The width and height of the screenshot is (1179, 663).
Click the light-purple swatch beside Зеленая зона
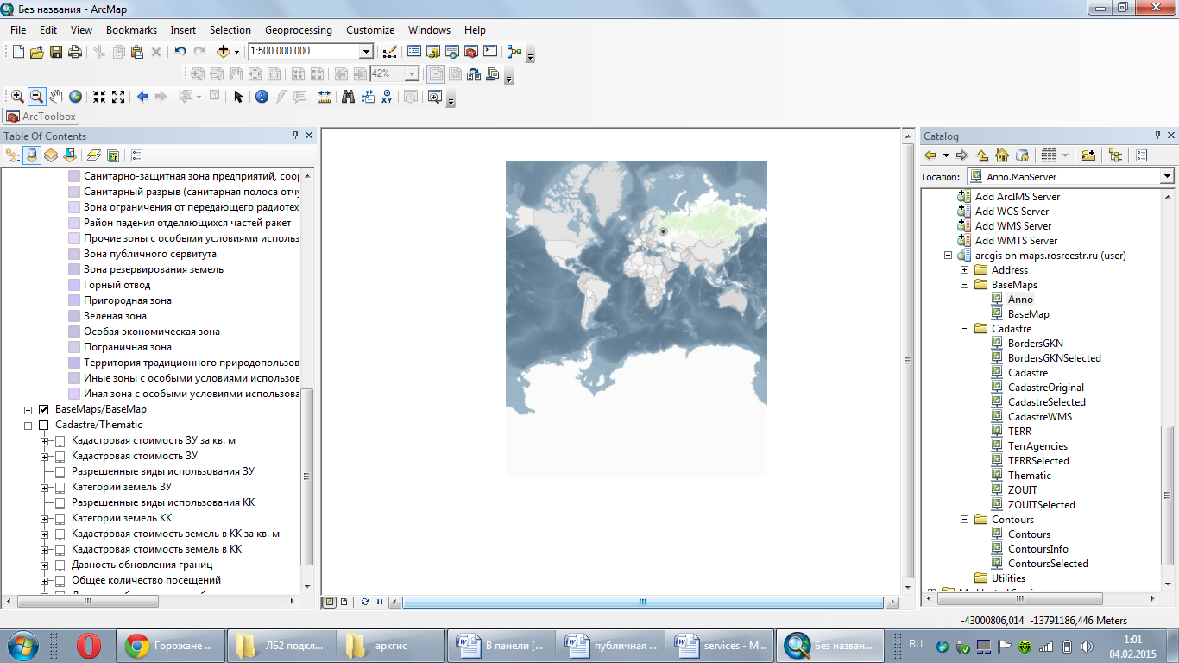73,316
